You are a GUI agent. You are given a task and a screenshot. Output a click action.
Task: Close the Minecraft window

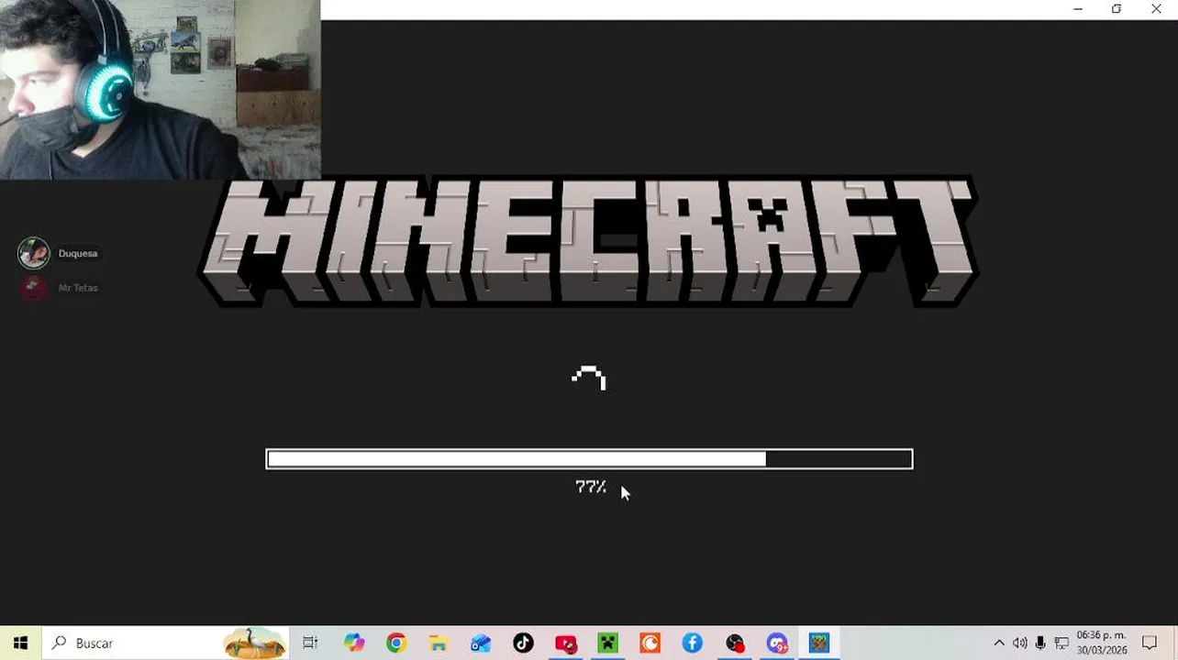[1157, 9]
